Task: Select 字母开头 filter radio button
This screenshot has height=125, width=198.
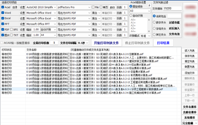Action: (x=154, y=28)
